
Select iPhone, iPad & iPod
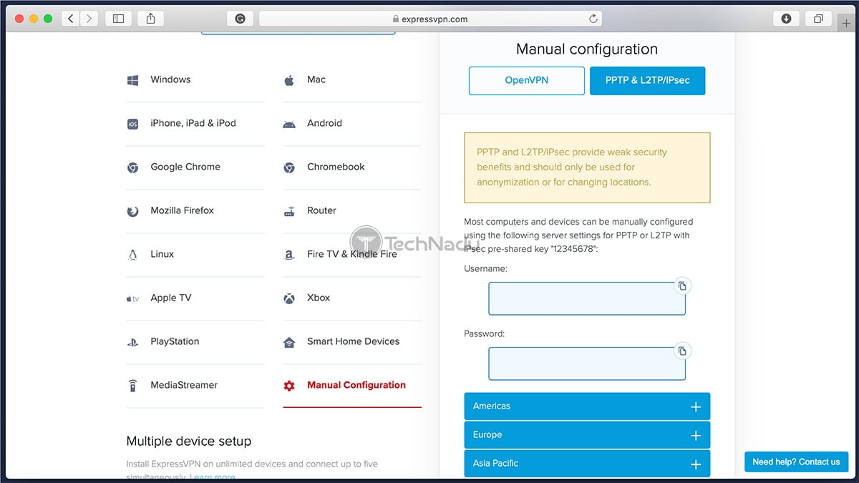[193, 123]
